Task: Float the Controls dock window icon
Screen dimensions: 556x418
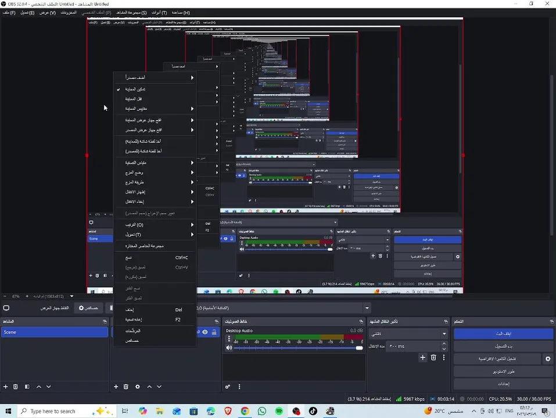Action: (552, 321)
